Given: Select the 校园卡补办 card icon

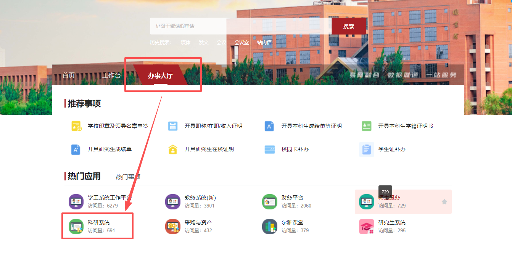Looking at the screenshot, I should pos(270,150).
